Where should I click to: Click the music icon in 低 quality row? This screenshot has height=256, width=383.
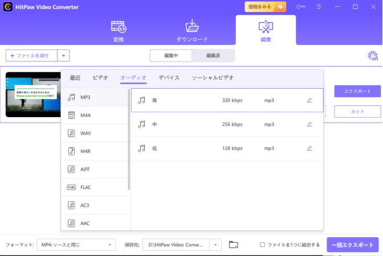click(x=141, y=148)
